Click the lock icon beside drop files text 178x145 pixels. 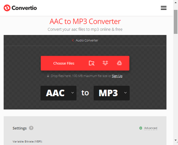[48, 76]
